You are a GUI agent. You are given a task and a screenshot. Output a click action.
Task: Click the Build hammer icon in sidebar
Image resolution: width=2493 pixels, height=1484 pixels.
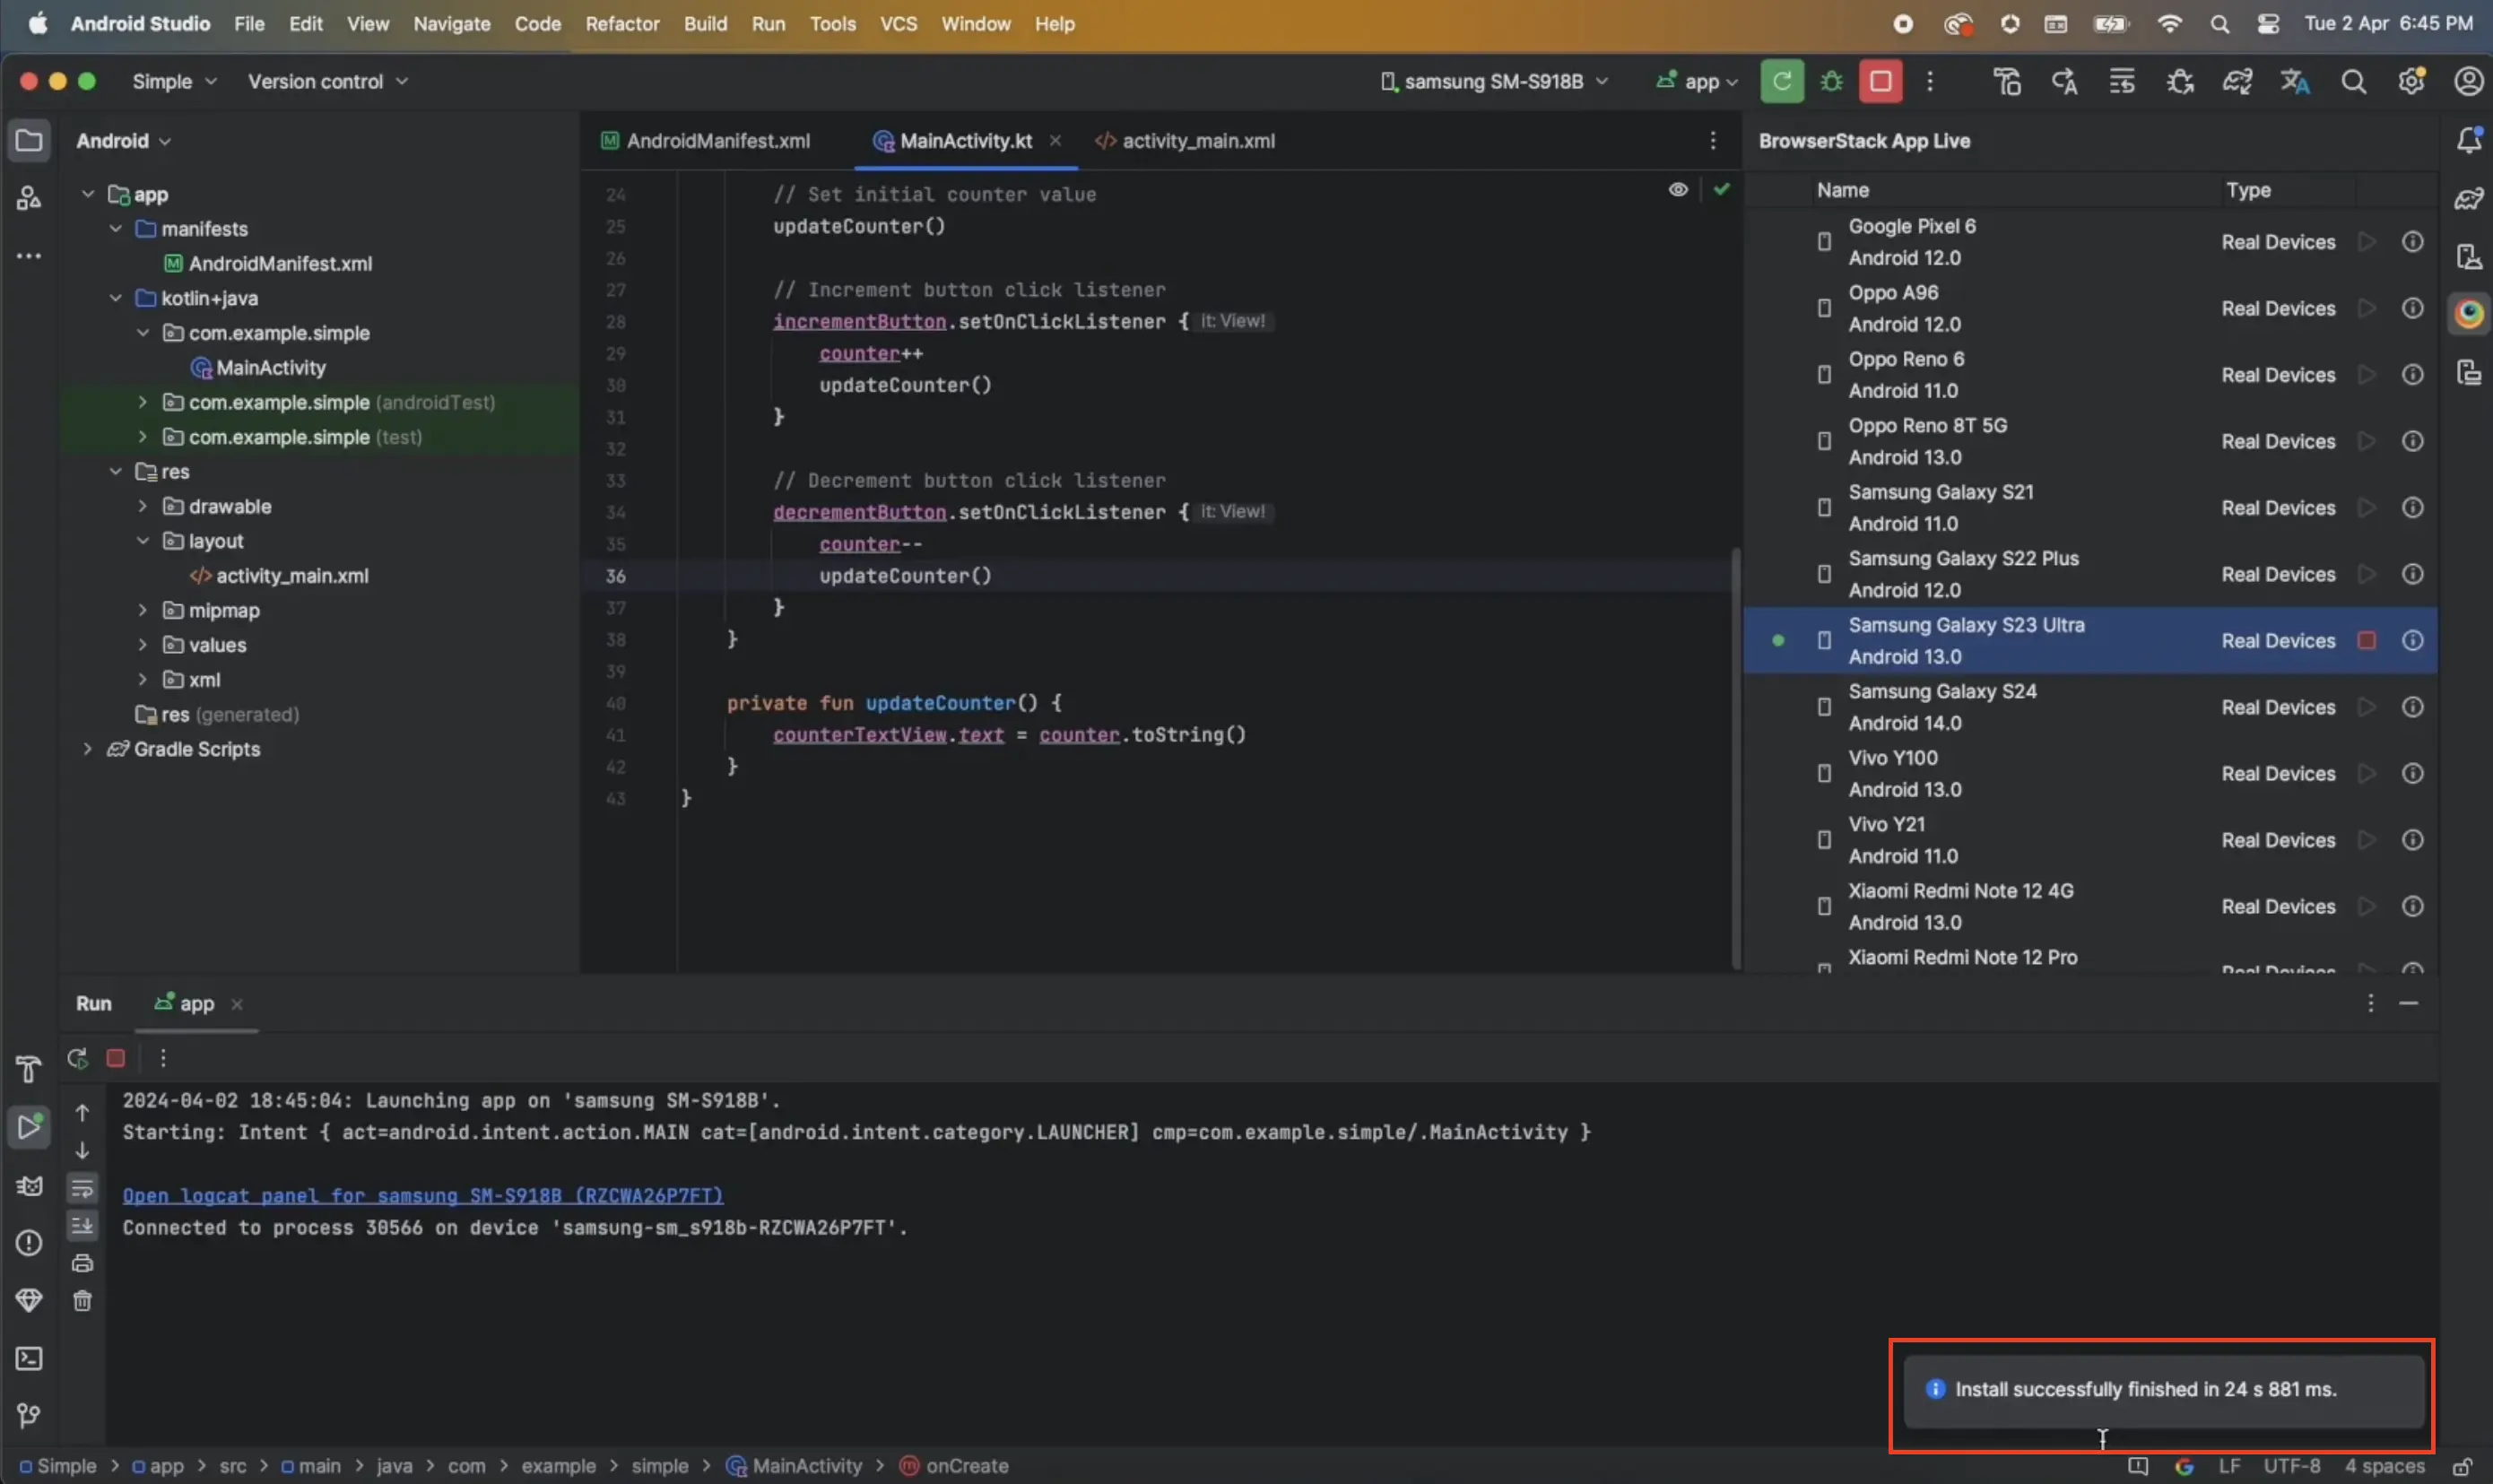[29, 1069]
